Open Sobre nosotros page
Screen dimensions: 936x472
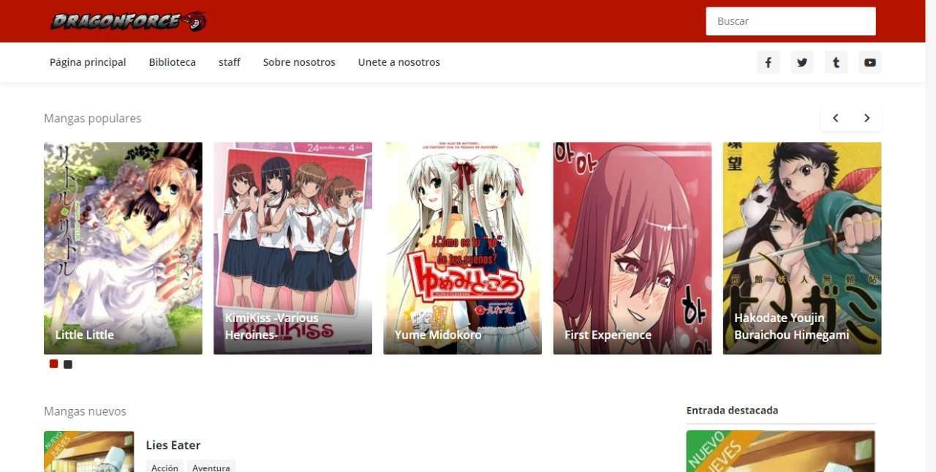(299, 62)
